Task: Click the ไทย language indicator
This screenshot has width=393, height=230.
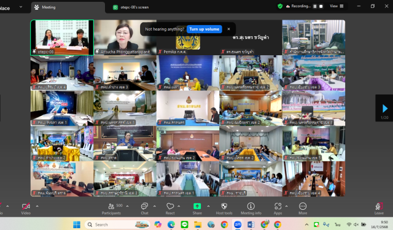Action: 338,224
